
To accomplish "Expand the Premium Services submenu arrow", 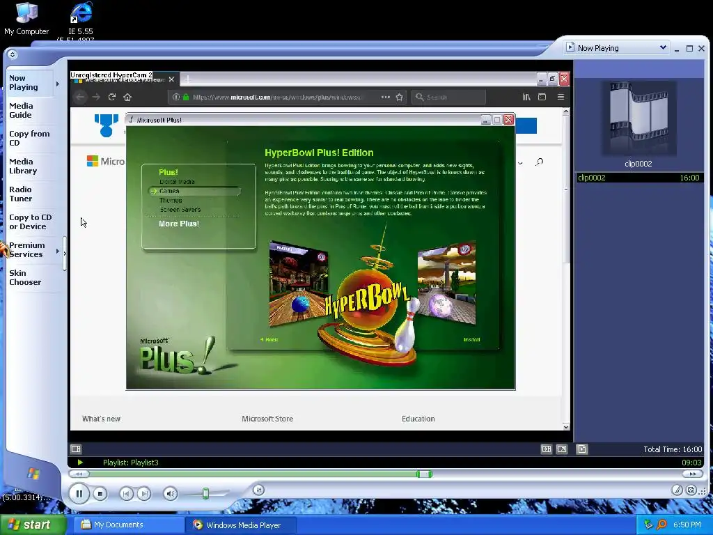I will [x=58, y=251].
